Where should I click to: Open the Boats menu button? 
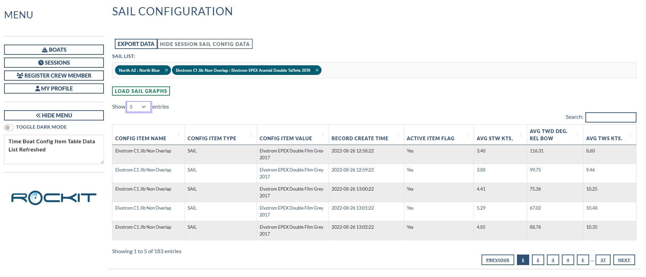54,50
